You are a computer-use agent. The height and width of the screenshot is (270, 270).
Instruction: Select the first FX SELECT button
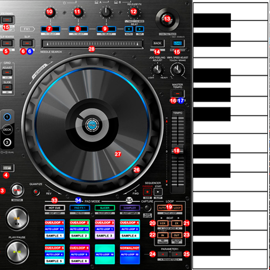[x=51, y=29]
